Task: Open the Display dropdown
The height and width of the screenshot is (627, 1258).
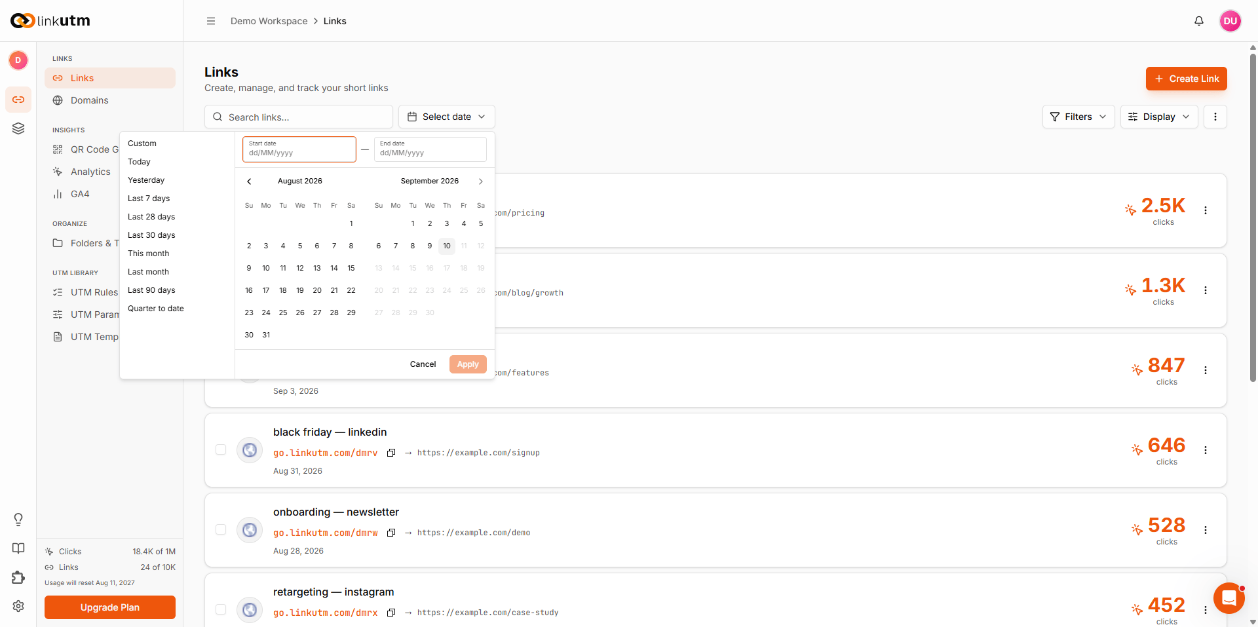Action: coord(1159,117)
